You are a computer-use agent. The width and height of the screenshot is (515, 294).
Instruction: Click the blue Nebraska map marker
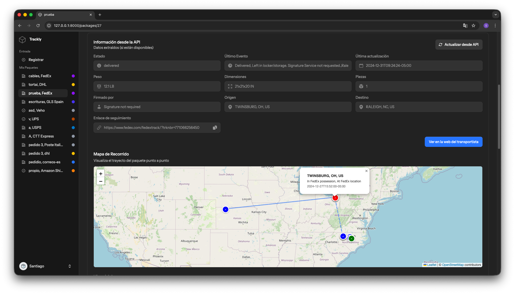225,209
